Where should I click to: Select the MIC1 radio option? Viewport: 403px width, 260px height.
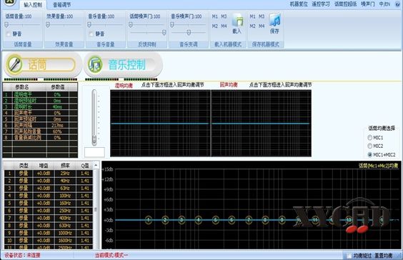click(370, 138)
